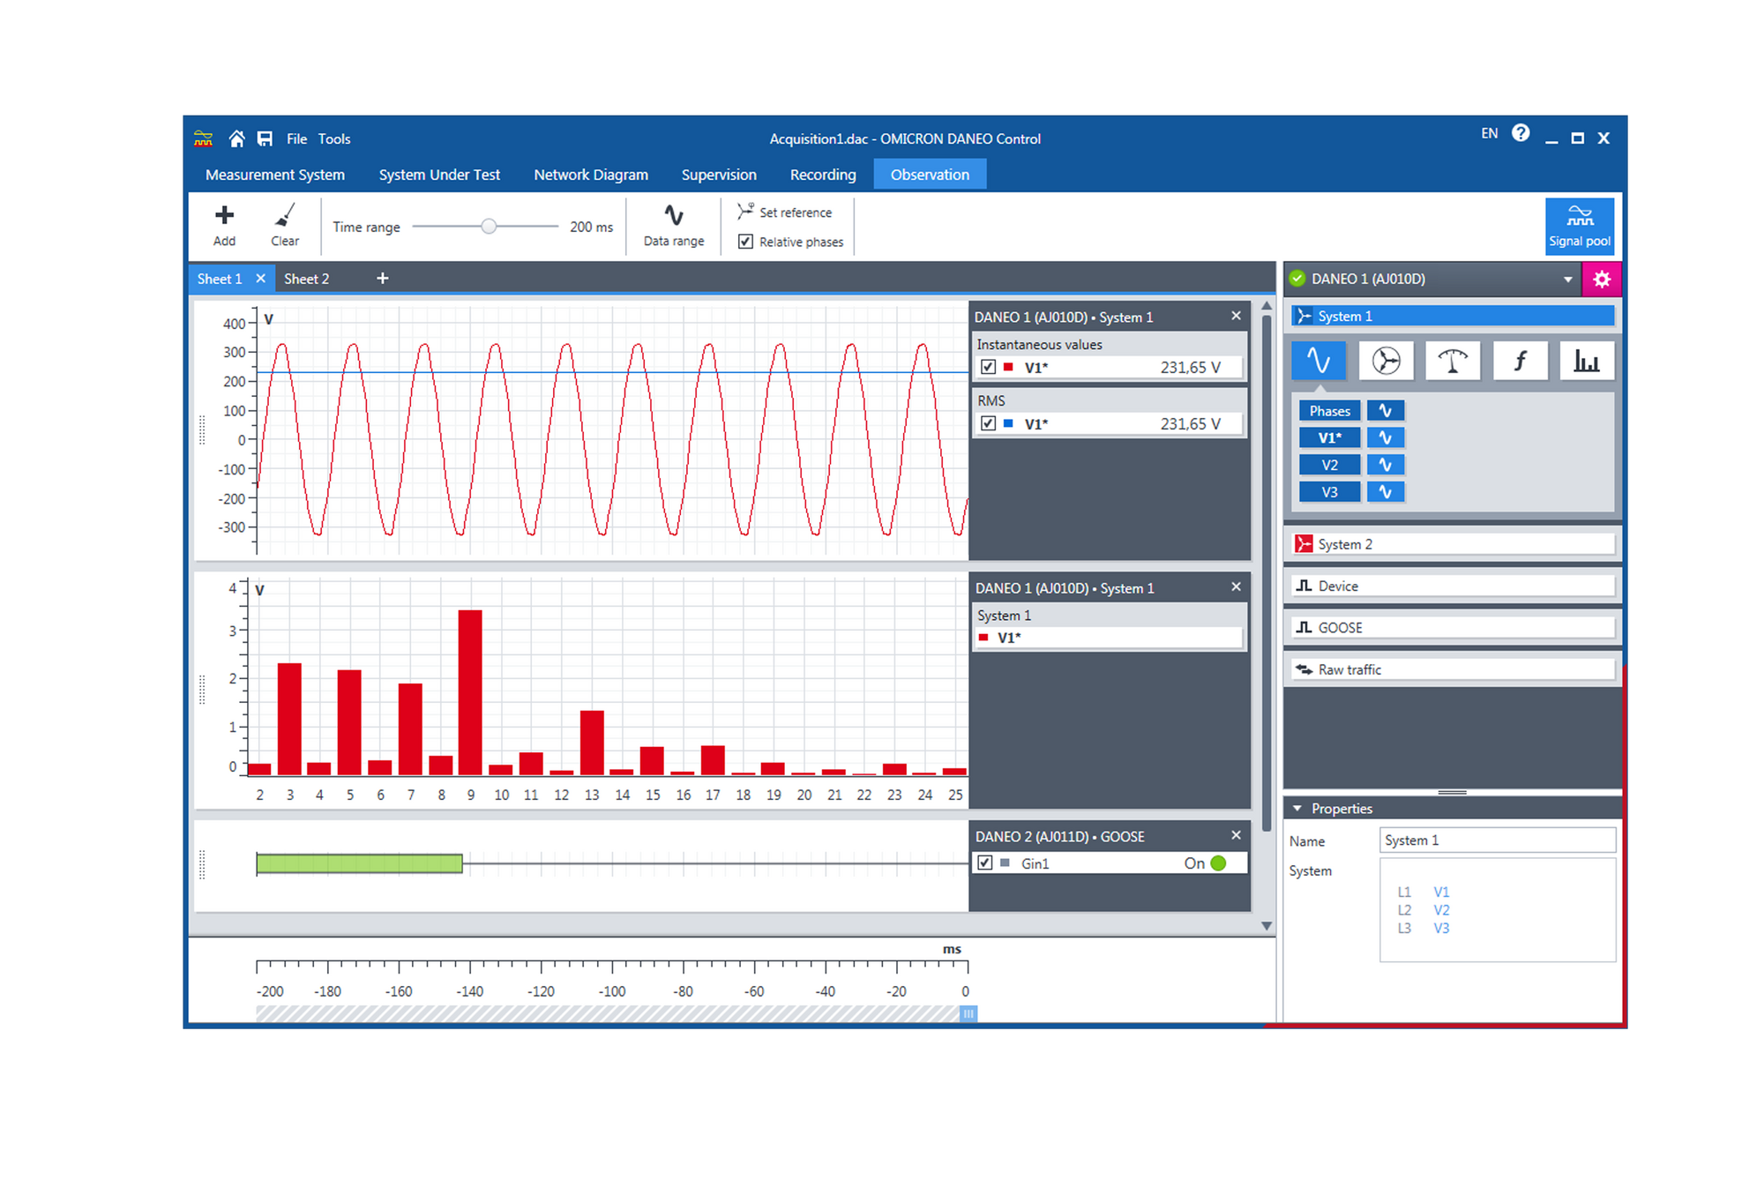Click the sheet scrollbar up arrow

[1266, 306]
